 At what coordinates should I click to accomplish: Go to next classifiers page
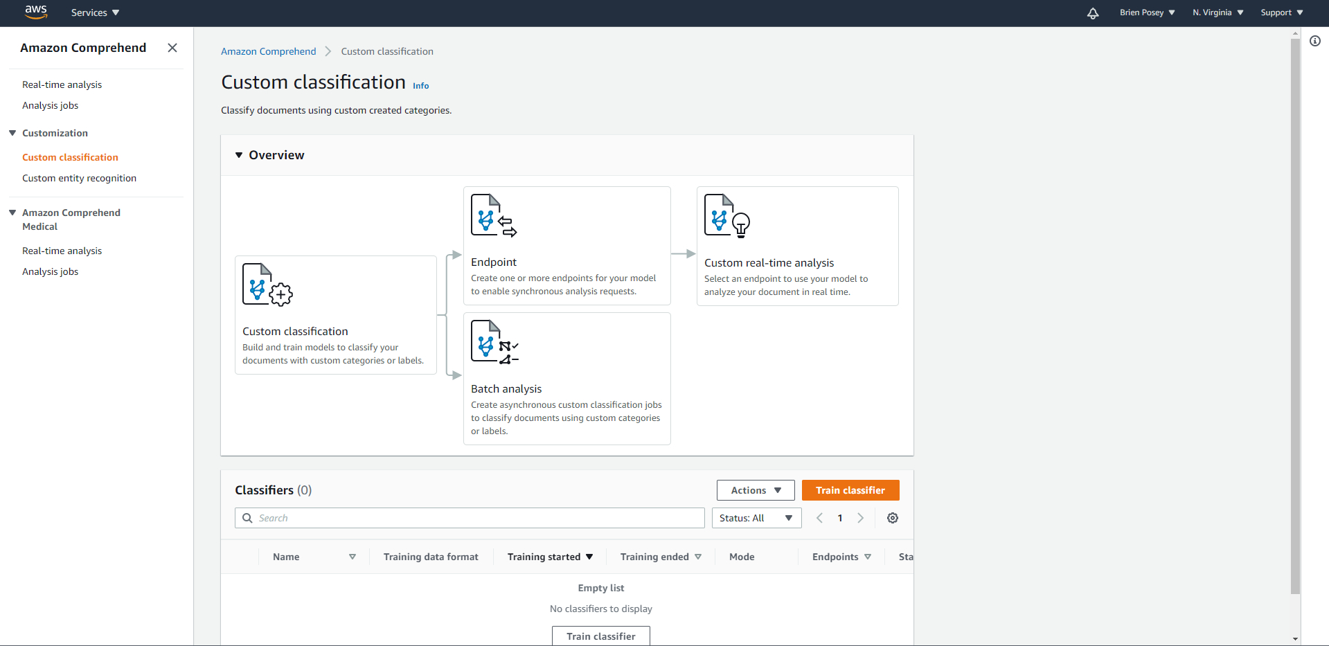click(861, 518)
